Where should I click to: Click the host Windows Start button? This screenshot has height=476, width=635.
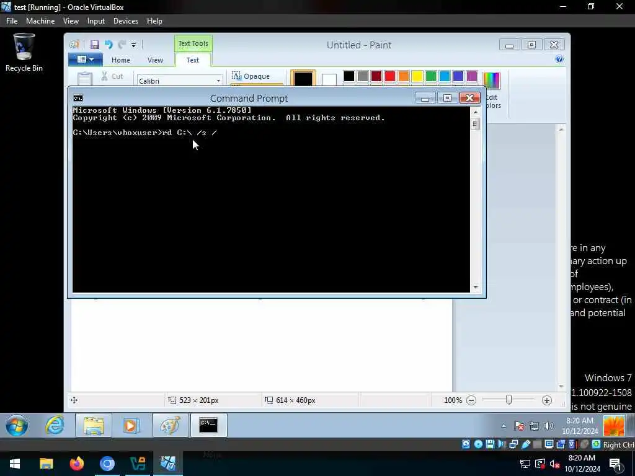(x=15, y=464)
